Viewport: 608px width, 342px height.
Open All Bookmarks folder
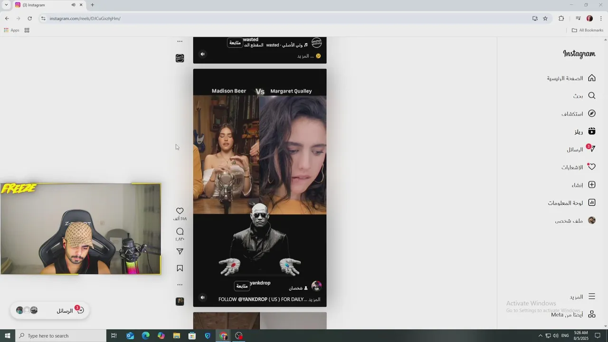[588, 30]
